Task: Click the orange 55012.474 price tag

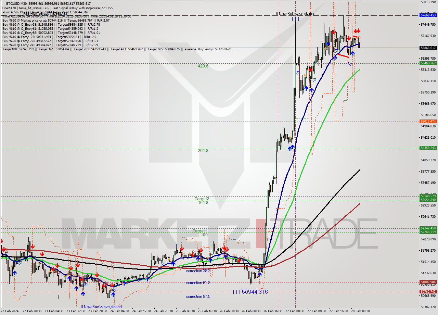Action: tap(428, 121)
